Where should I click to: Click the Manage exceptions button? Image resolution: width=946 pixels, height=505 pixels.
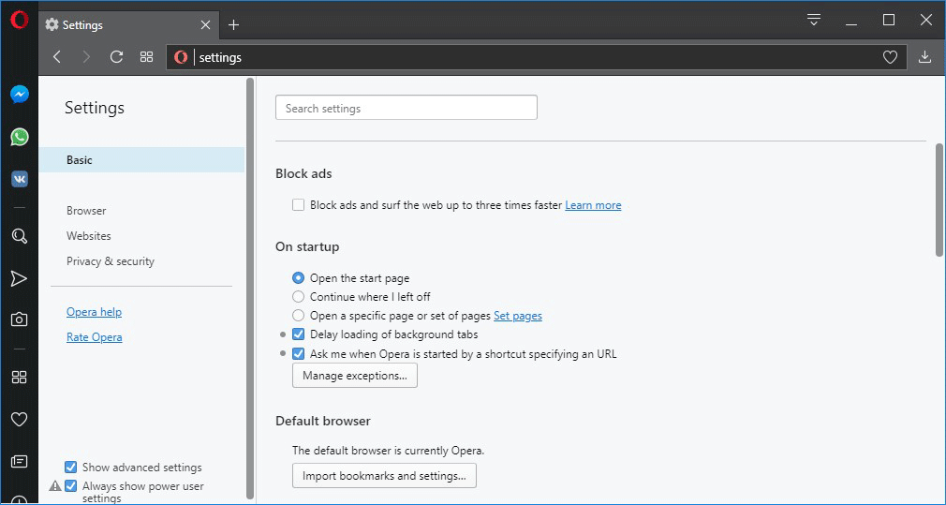coord(355,376)
